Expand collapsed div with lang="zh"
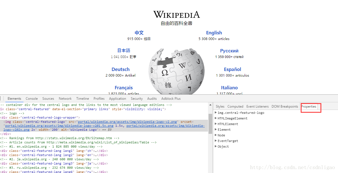338x173 pixels. [x=54, y=151]
